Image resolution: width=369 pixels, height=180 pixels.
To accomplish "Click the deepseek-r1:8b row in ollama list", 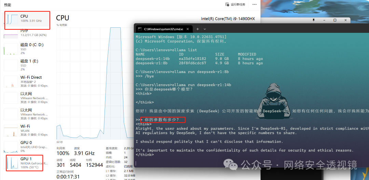I will click(199, 63).
